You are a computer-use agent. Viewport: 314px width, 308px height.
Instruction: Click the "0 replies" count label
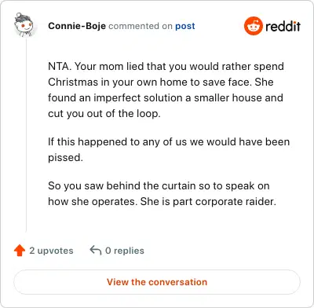pyautogui.click(x=125, y=251)
